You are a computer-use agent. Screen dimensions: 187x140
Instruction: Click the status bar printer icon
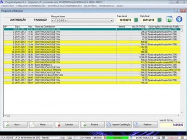pos(159,138)
